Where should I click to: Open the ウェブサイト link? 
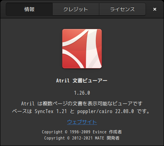click(x=82, y=122)
